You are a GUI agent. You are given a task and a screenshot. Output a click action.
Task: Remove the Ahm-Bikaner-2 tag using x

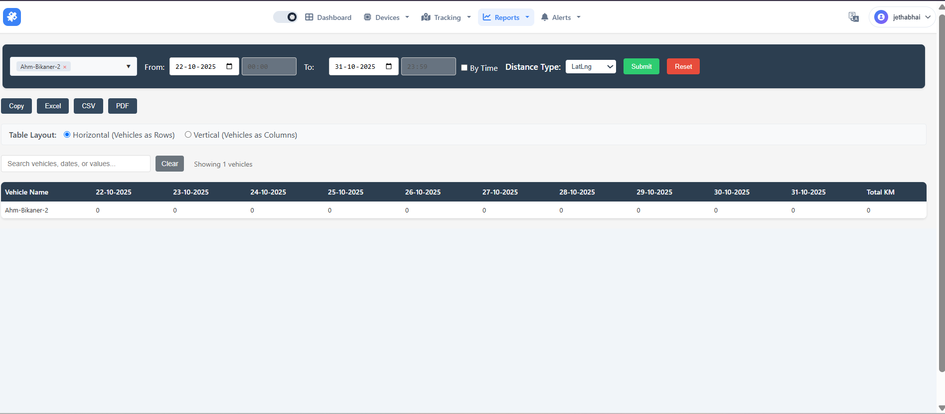(x=65, y=67)
